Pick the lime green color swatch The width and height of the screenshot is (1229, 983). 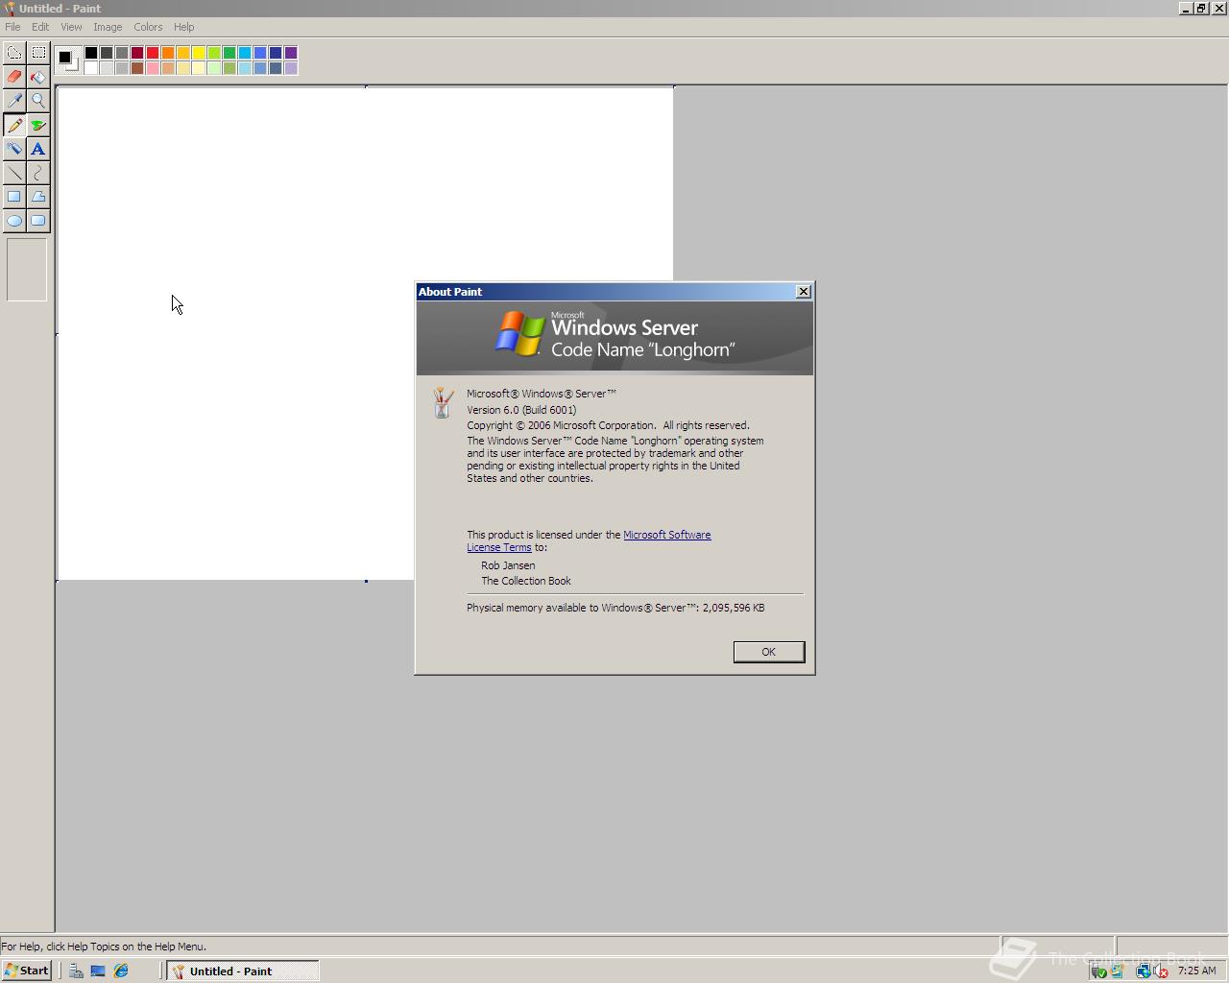(214, 53)
